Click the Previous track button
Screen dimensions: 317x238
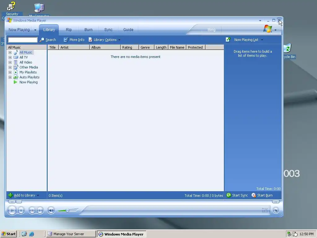tap(32, 210)
